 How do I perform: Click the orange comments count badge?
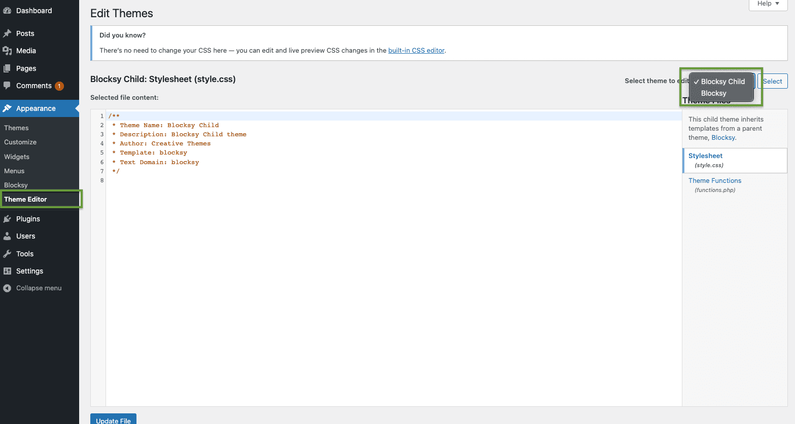pyautogui.click(x=59, y=86)
